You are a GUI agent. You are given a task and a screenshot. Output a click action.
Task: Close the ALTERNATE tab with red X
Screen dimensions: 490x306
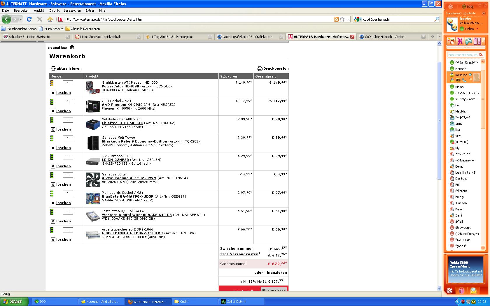pos(352,37)
